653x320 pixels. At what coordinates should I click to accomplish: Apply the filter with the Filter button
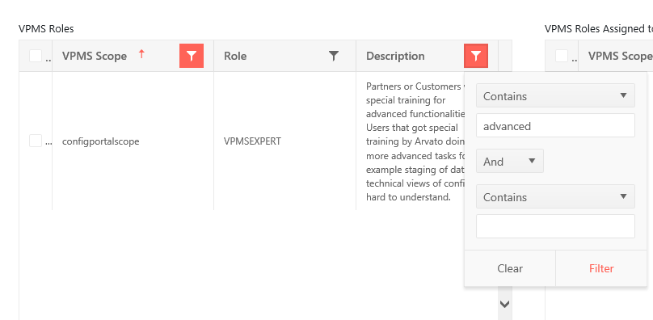601,268
